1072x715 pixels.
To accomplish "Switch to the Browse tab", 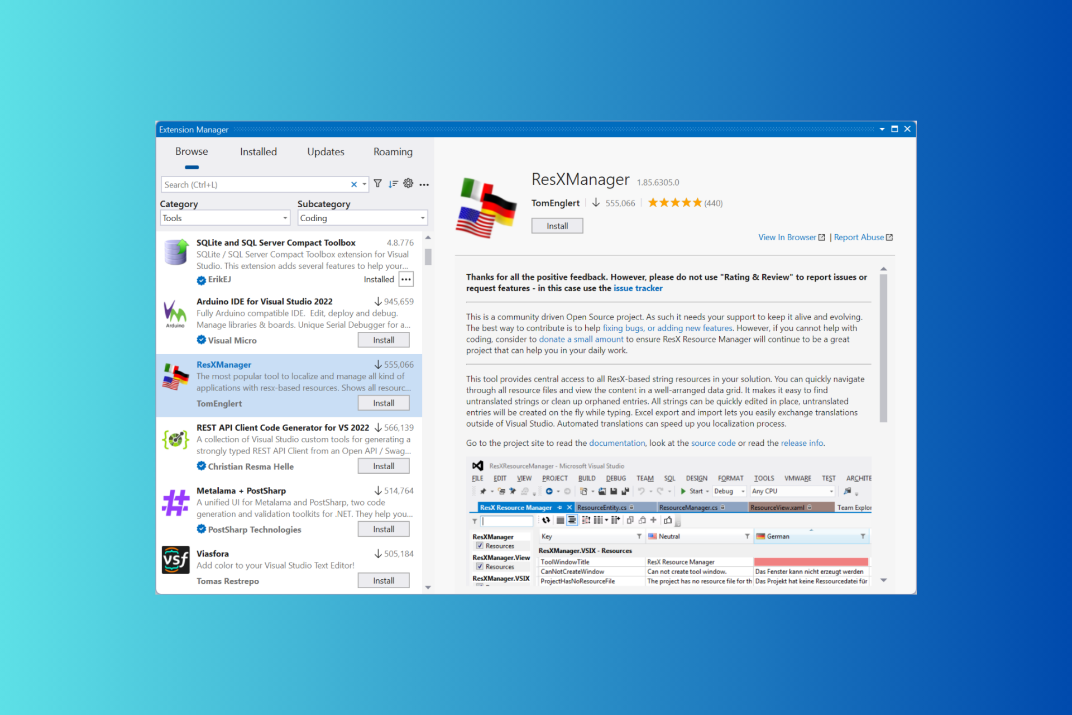I will coord(192,151).
